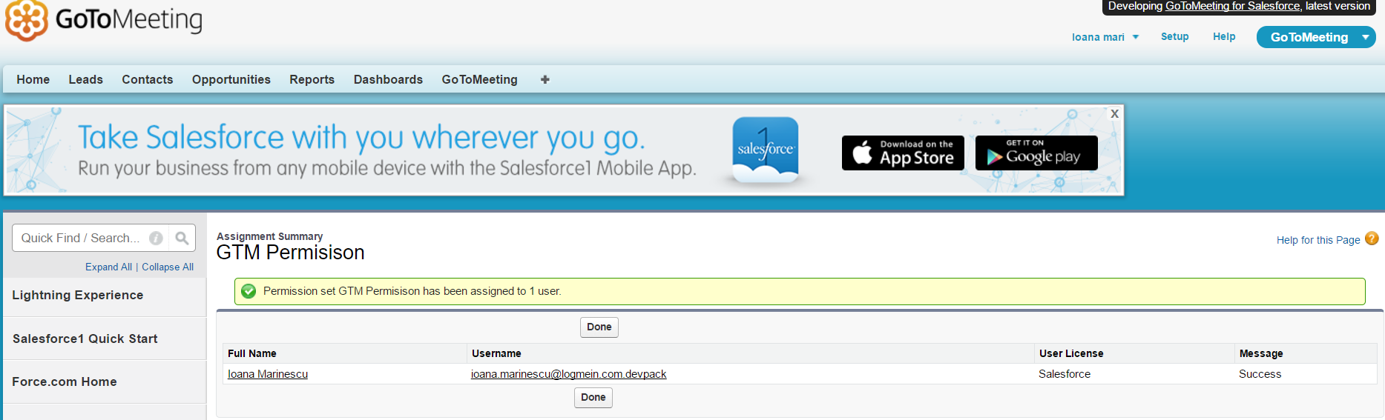Open the Help link in header
Image resolution: width=1385 pixels, height=420 pixels.
click(x=1224, y=36)
